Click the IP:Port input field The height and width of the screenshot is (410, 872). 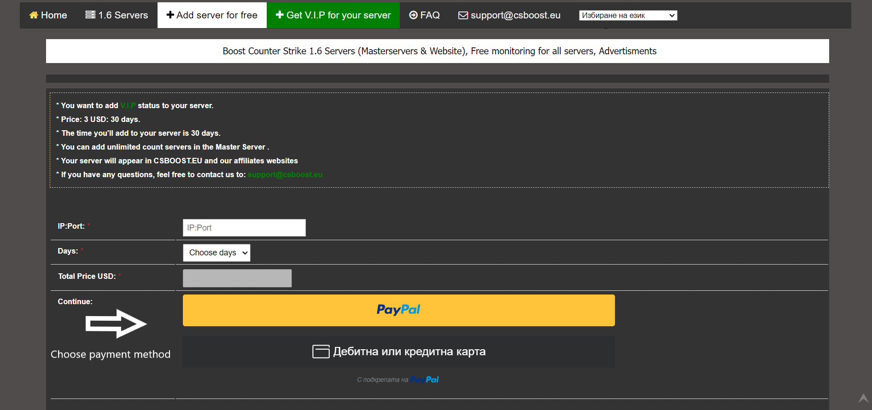pos(244,228)
